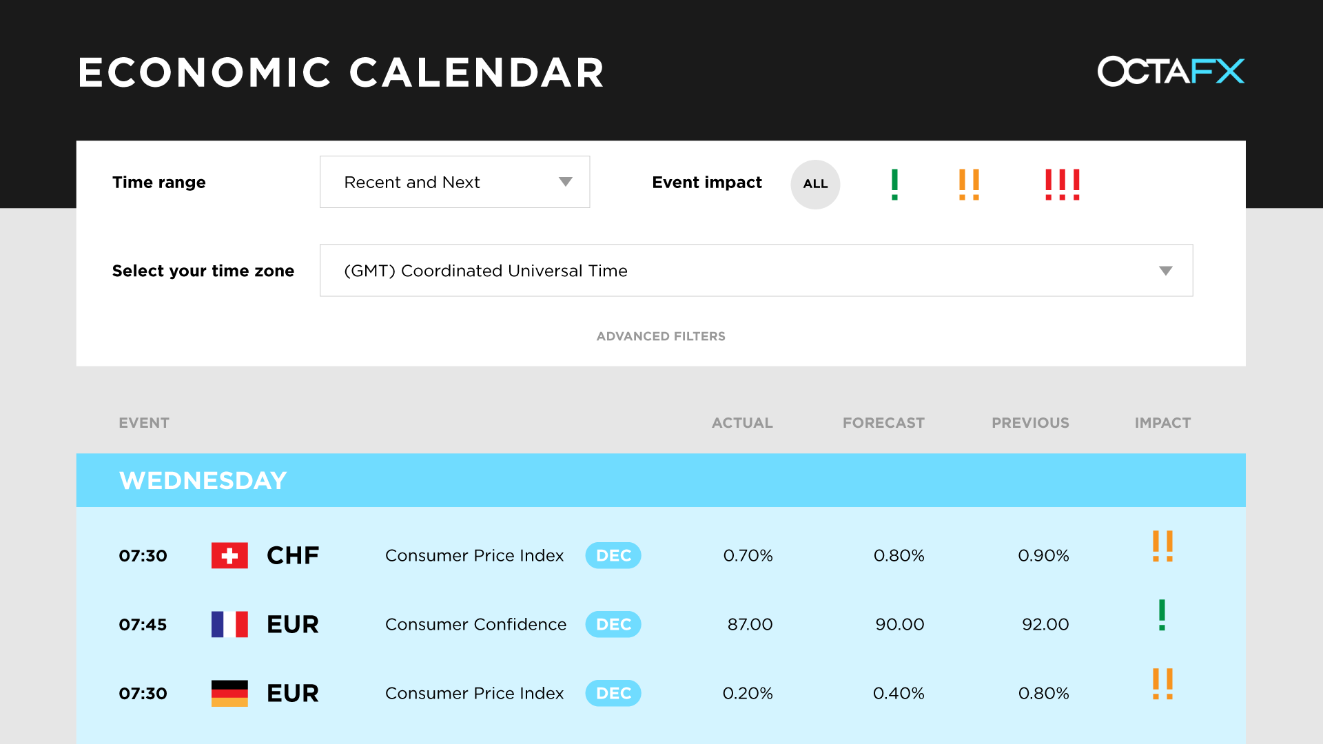Click the Swiss flag icon

click(x=229, y=555)
